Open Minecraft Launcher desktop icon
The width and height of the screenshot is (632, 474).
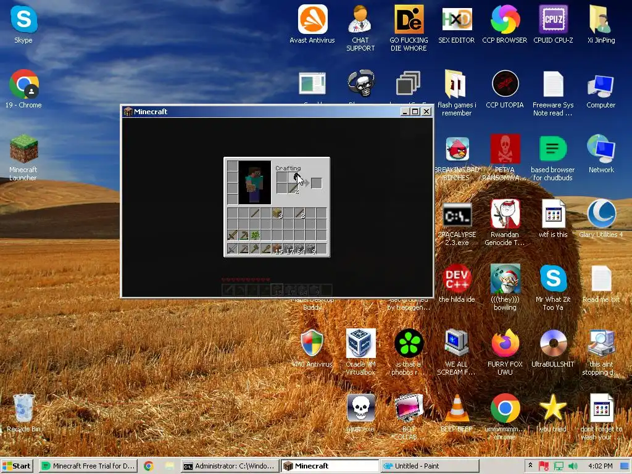(23, 158)
